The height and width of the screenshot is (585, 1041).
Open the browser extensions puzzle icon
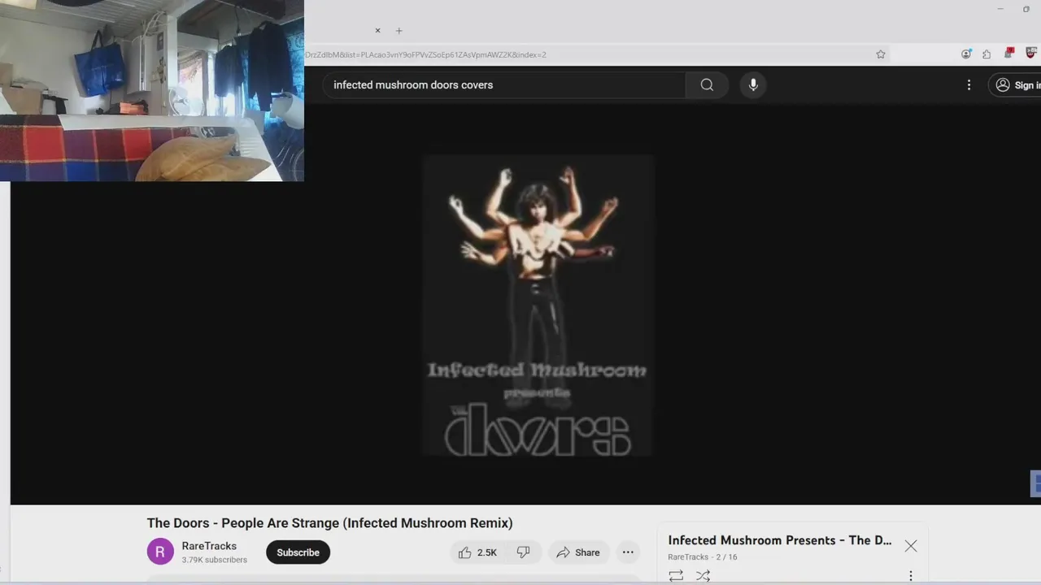987,54
